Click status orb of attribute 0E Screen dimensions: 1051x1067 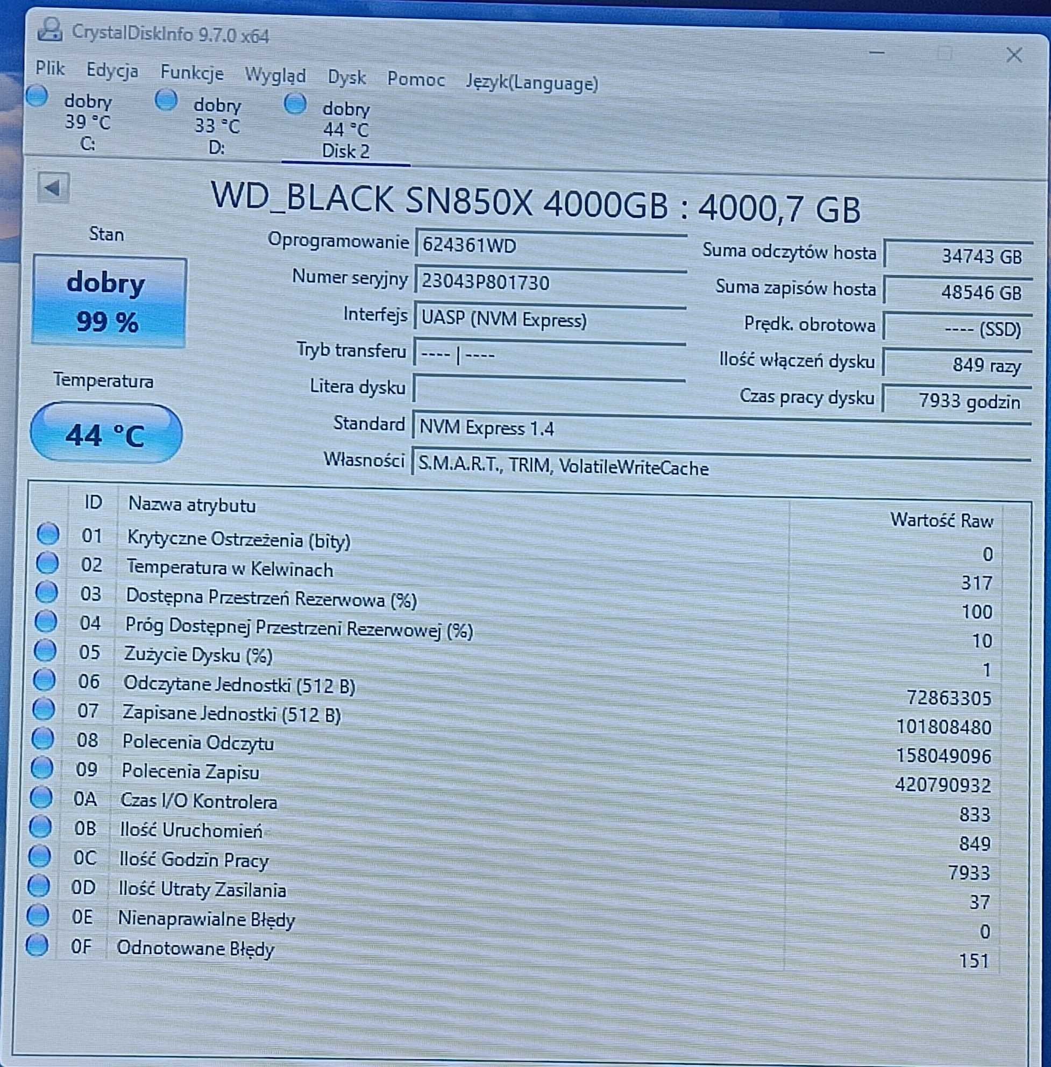coord(38,915)
